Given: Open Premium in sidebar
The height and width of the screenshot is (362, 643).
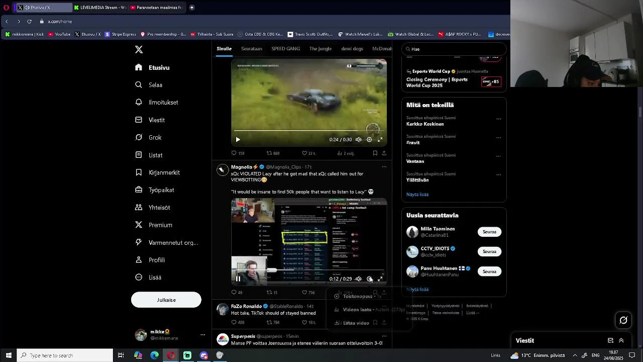Looking at the screenshot, I should click(x=154, y=225).
